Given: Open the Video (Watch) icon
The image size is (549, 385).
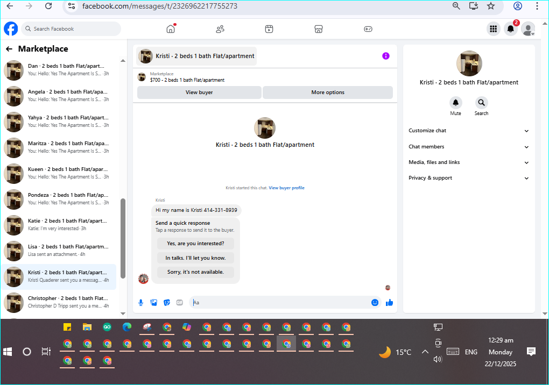Looking at the screenshot, I should tap(269, 29).
